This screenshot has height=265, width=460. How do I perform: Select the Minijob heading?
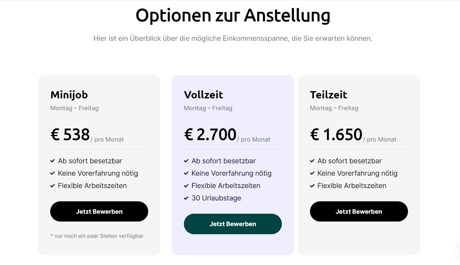(69, 95)
